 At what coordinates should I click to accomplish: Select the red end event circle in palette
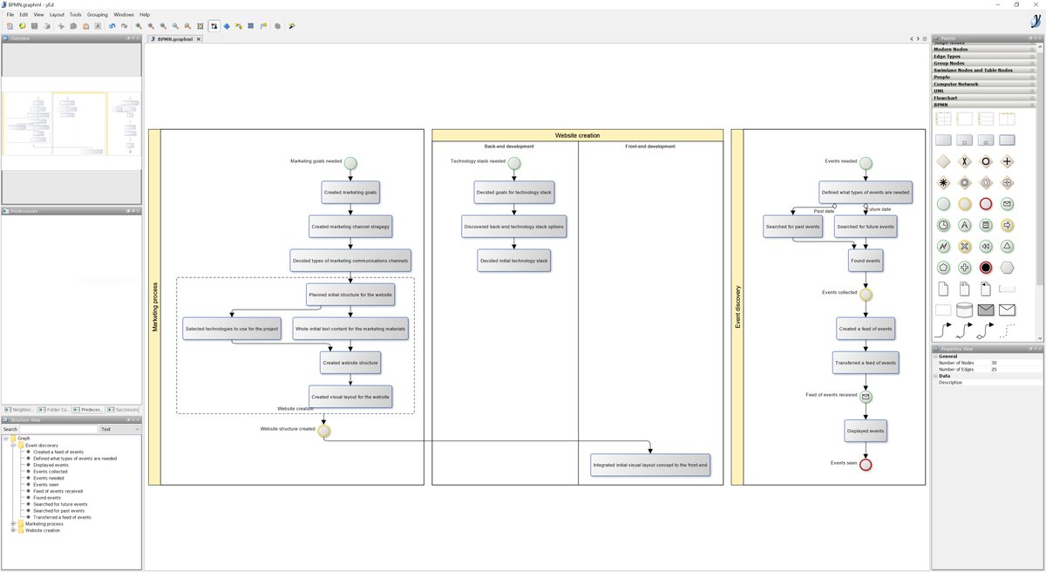point(986,204)
